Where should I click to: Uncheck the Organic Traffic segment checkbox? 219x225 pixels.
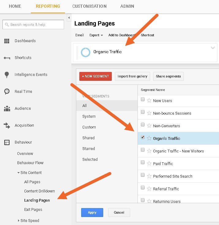143,138
